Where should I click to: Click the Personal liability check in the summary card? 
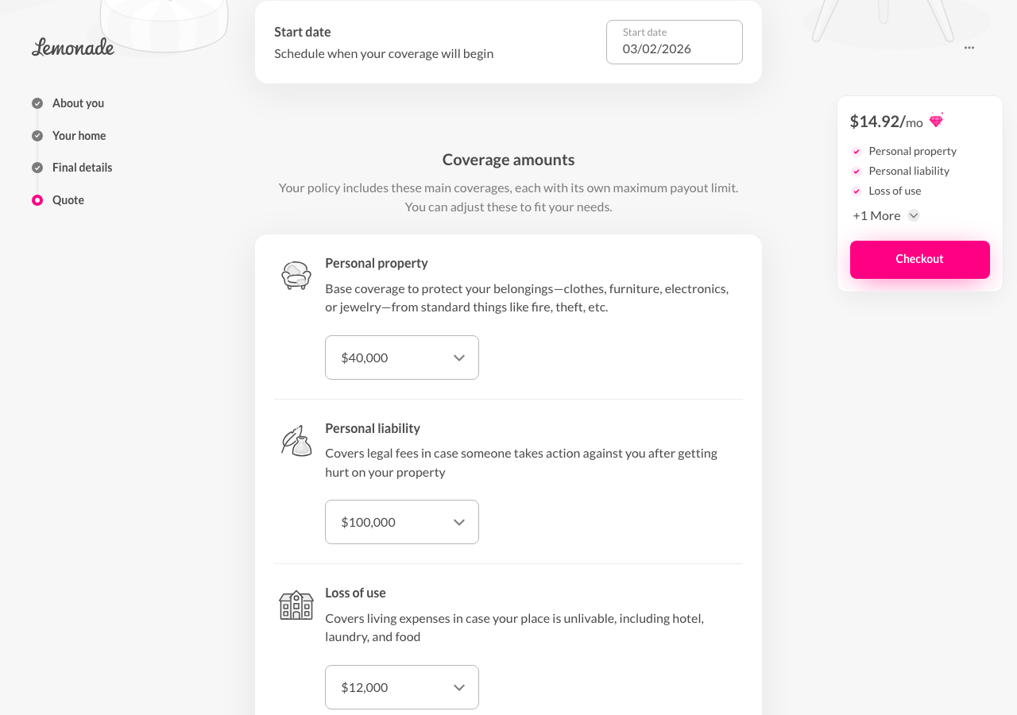(x=856, y=171)
